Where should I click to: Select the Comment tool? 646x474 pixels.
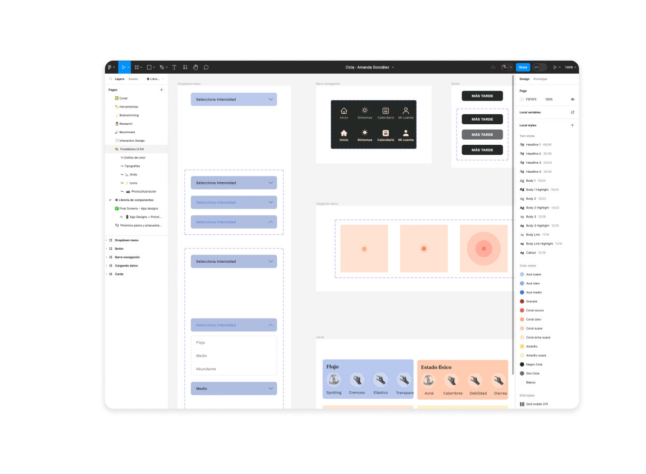(x=206, y=67)
